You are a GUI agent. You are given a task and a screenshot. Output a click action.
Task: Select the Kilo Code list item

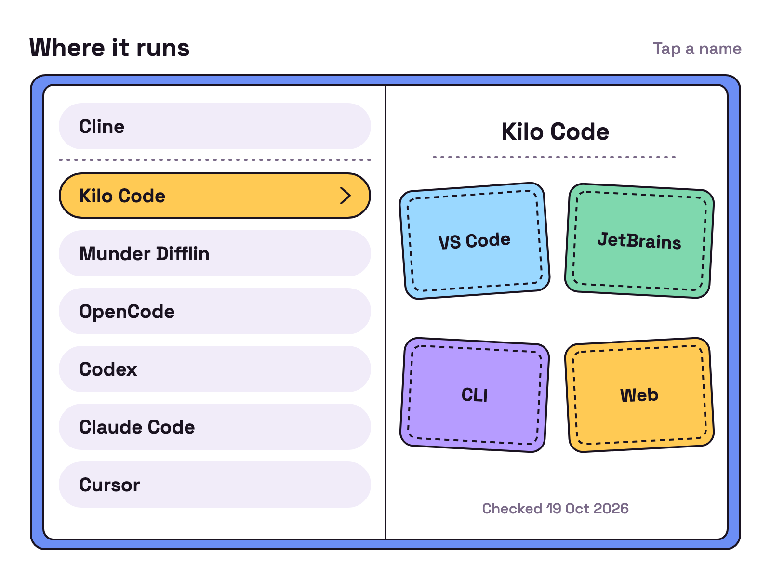point(215,196)
